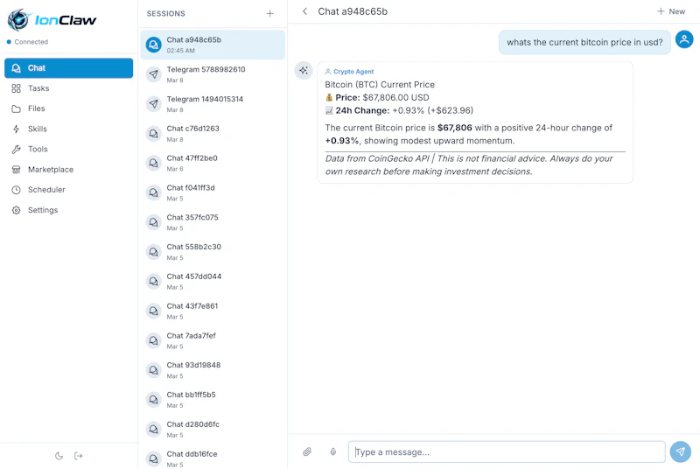Go back using the chevron arrow

click(304, 11)
